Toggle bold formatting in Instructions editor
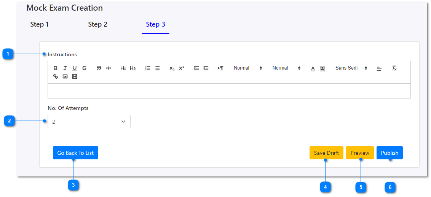The height and width of the screenshot is (197, 431). 56,68
